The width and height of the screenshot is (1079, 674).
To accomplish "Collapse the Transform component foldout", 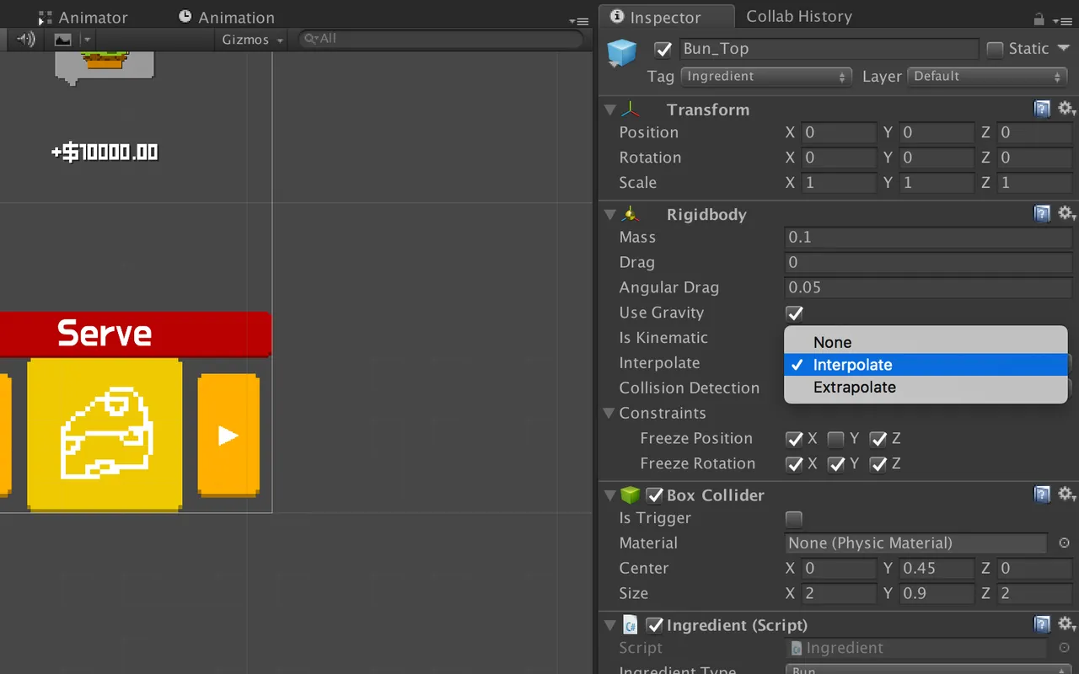I will pos(610,110).
